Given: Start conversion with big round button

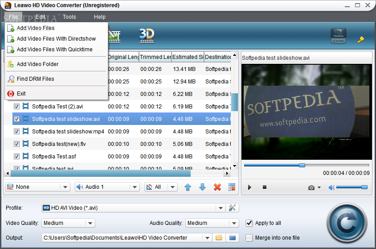Looking at the screenshot, I should tap(347, 223).
